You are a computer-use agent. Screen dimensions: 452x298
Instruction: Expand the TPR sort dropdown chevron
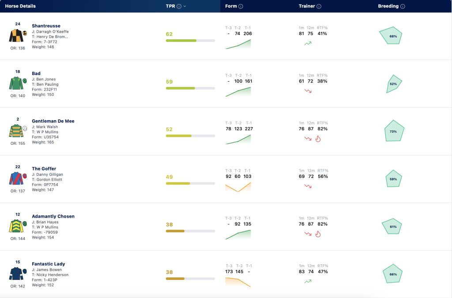point(185,6)
